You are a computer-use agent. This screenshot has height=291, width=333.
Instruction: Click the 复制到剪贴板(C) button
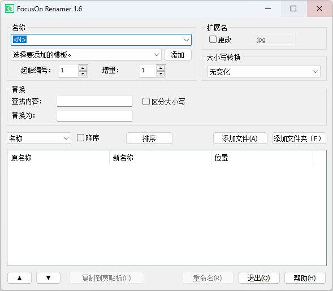tap(106, 278)
